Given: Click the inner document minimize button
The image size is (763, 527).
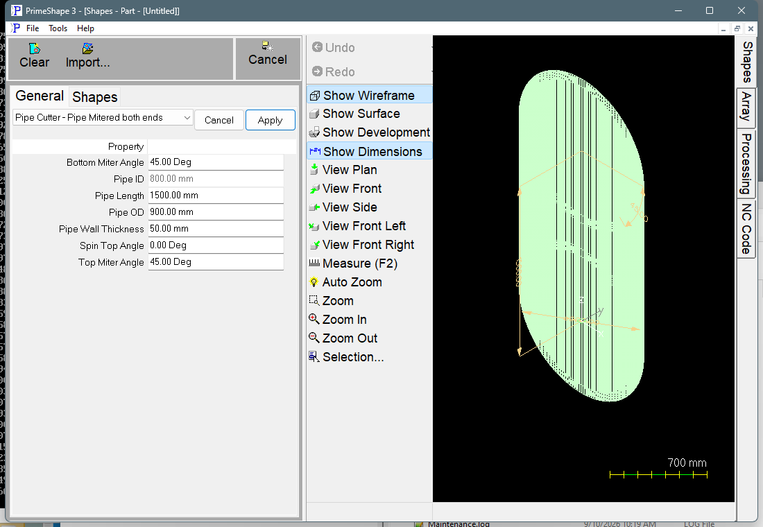Looking at the screenshot, I should click(723, 28).
